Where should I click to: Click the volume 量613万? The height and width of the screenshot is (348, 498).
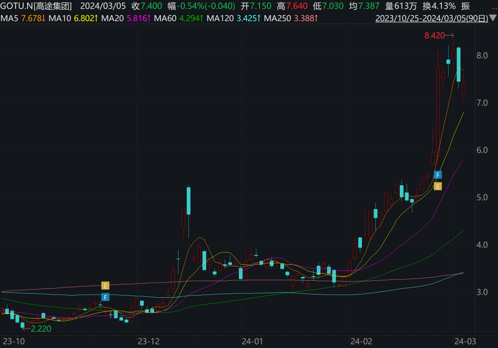click(401, 6)
